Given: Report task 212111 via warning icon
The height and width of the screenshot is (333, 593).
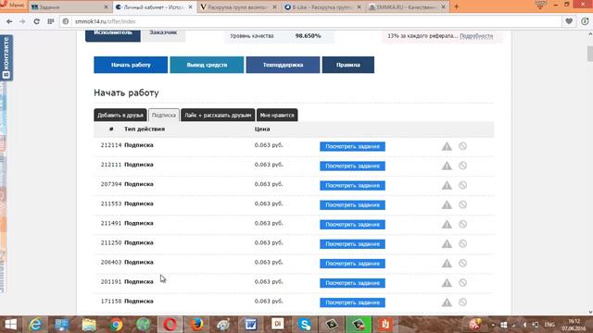Looking at the screenshot, I should coord(447,166).
